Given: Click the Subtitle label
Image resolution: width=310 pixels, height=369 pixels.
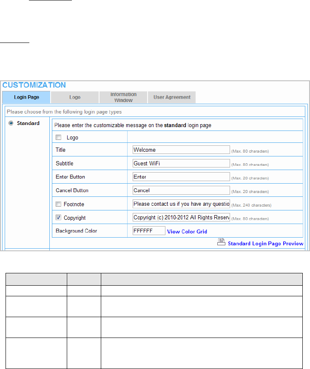Looking at the screenshot, I should tap(65, 163).
